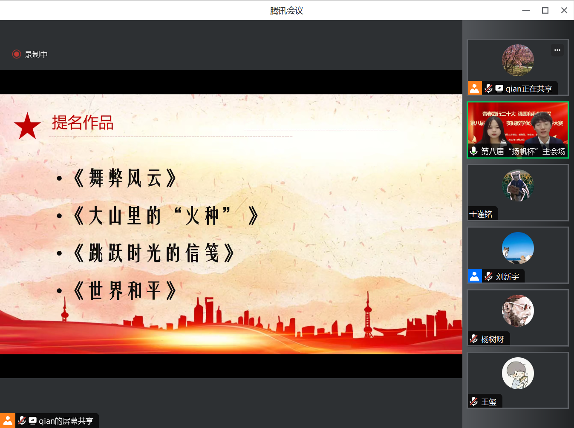Click the orange presenter badge next to 刘新宇

(x=474, y=276)
